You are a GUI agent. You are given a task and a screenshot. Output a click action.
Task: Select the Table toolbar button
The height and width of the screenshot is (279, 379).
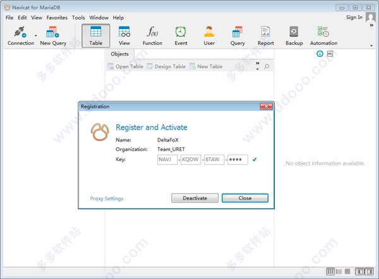tap(96, 36)
